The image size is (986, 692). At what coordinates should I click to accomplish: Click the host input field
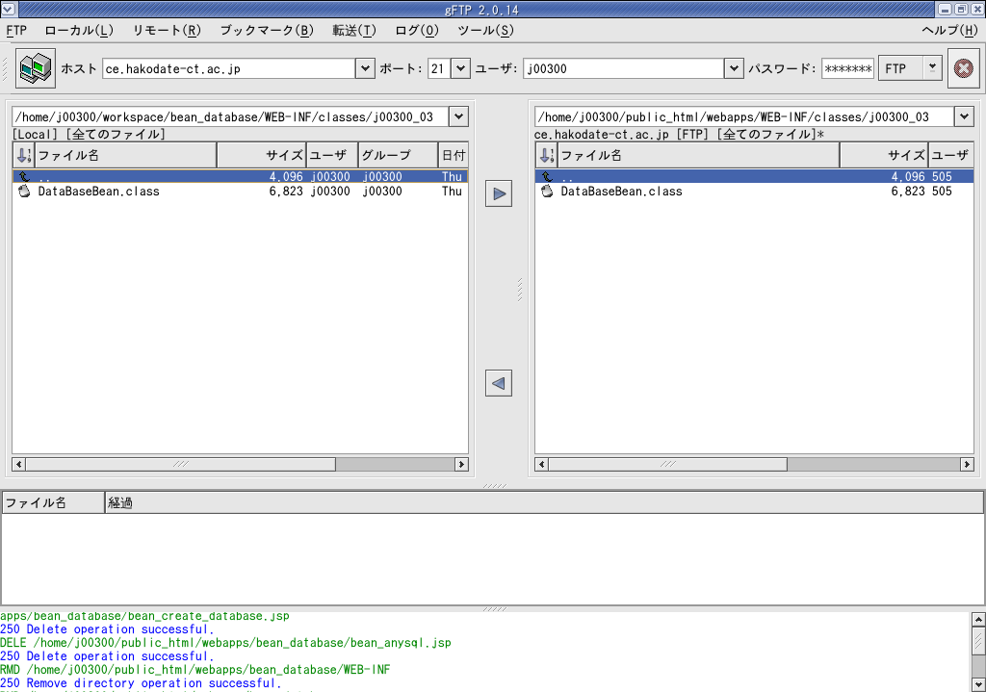click(x=229, y=68)
